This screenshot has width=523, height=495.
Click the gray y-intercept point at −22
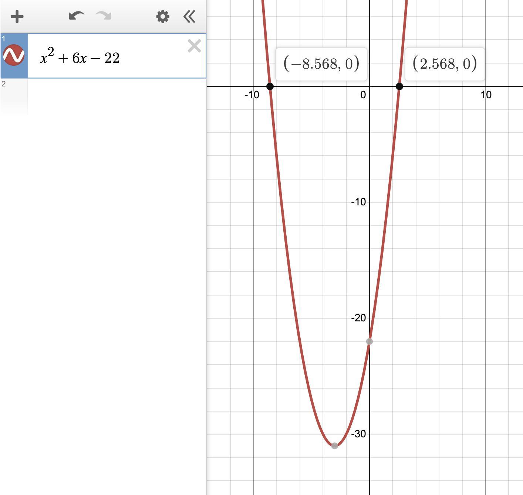click(369, 341)
